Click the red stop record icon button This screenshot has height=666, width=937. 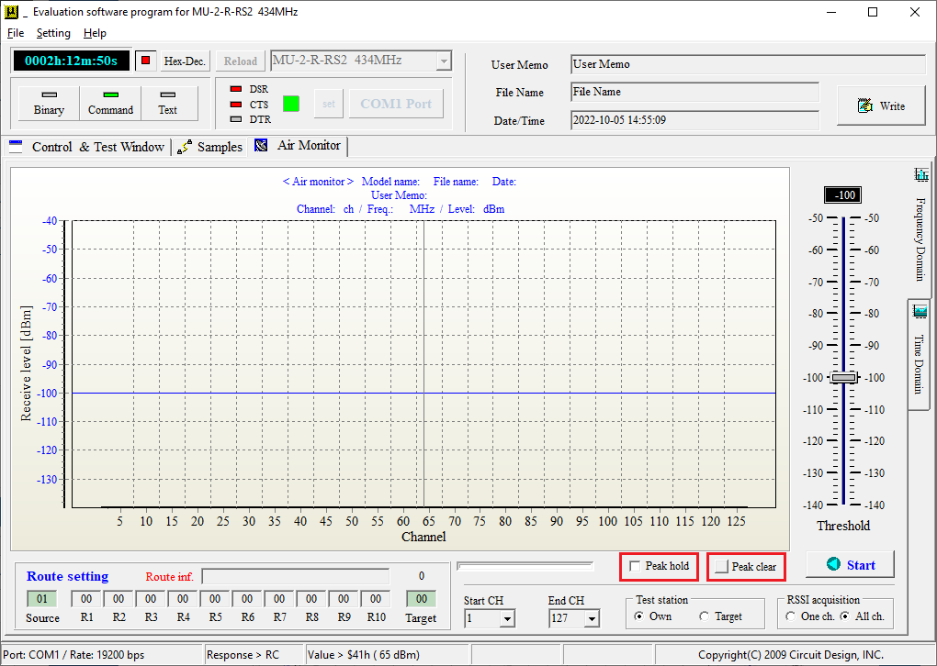[146, 61]
